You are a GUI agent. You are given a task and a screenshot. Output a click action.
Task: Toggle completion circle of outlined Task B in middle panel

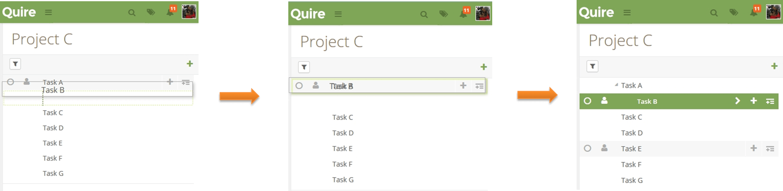click(299, 86)
